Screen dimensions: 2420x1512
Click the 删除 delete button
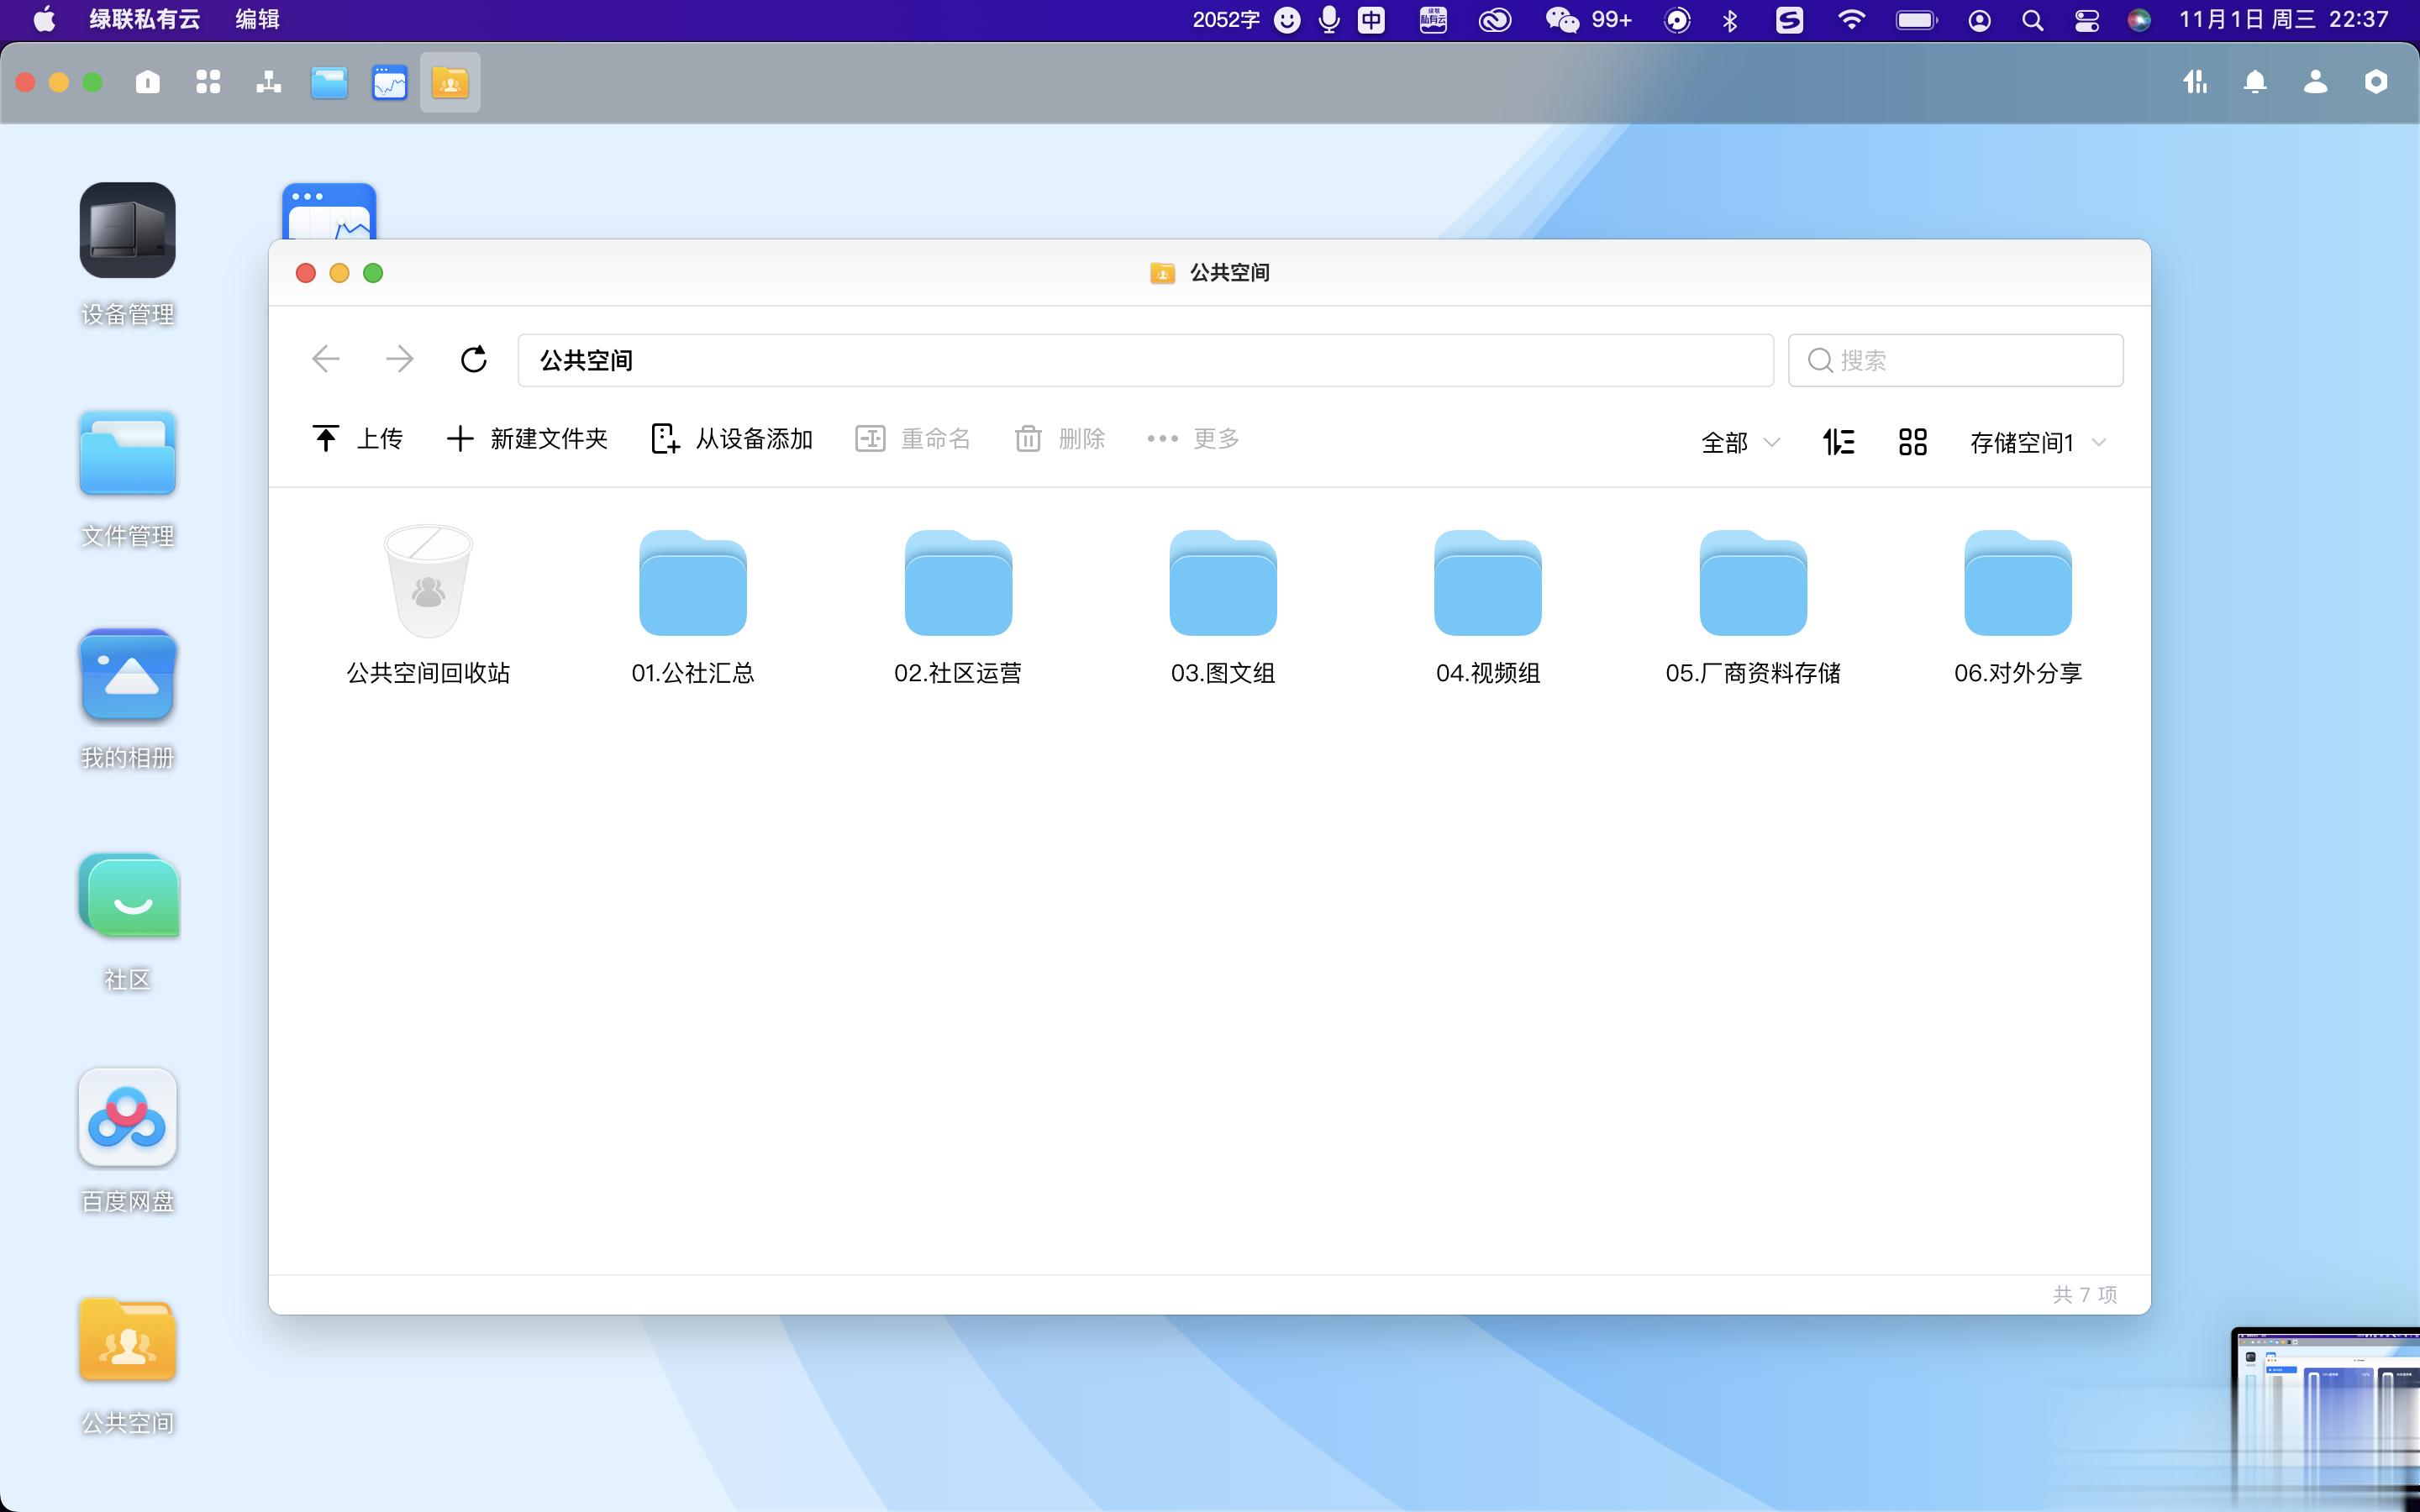coord(1060,438)
